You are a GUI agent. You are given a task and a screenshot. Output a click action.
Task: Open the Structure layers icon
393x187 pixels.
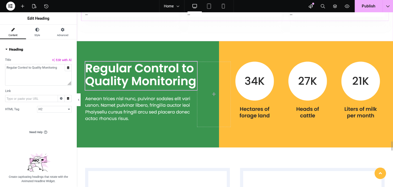pyautogui.click(x=335, y=6)
